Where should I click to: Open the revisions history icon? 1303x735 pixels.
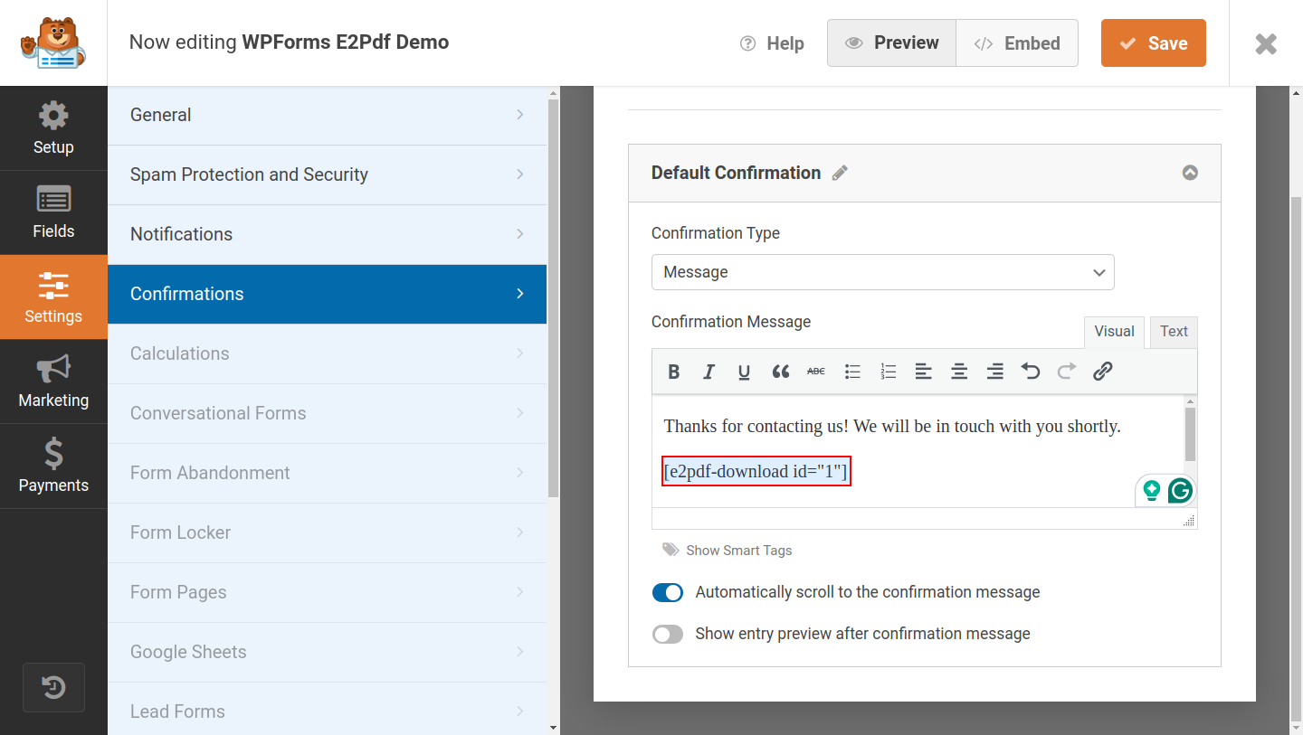[x=53, y=687]
